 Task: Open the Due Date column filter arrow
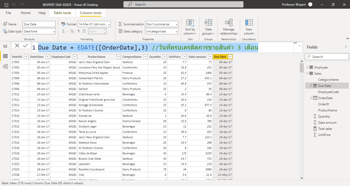(230, 56)
